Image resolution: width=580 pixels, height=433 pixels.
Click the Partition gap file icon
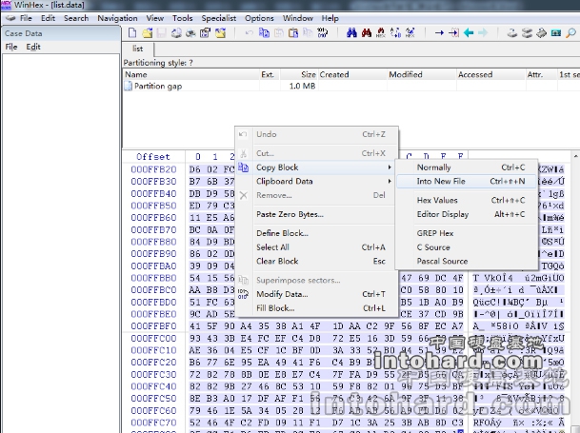128,87
